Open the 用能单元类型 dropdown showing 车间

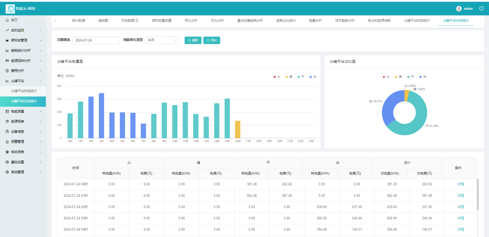(x=162, y=40)
